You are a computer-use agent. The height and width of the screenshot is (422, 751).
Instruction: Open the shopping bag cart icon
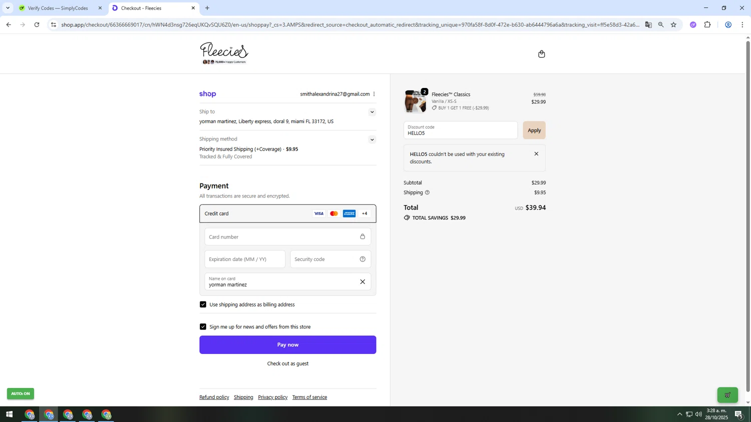coord(541,54)
